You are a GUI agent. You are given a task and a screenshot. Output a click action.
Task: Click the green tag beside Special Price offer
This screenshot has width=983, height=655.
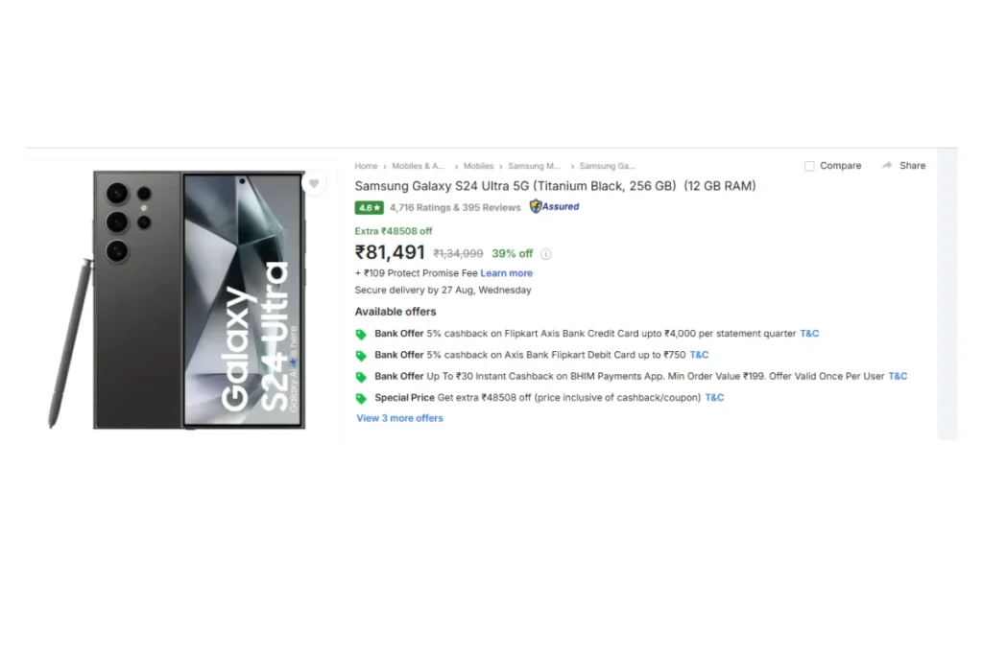361,398
